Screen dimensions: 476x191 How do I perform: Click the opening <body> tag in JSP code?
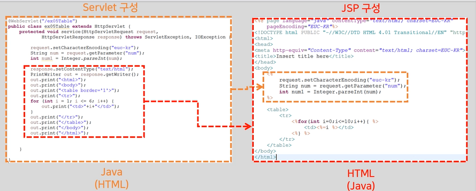264,68
